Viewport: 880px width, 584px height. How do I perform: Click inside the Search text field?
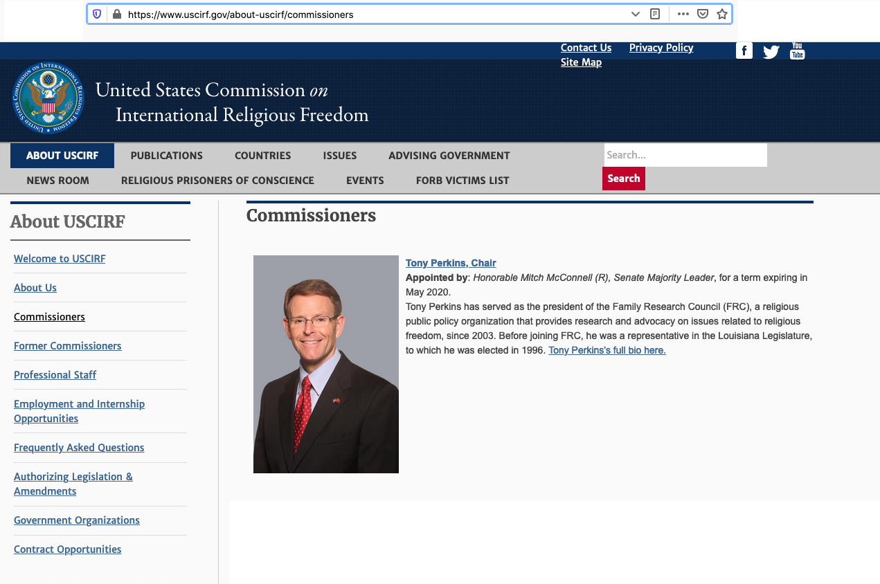tap(685, 155)
